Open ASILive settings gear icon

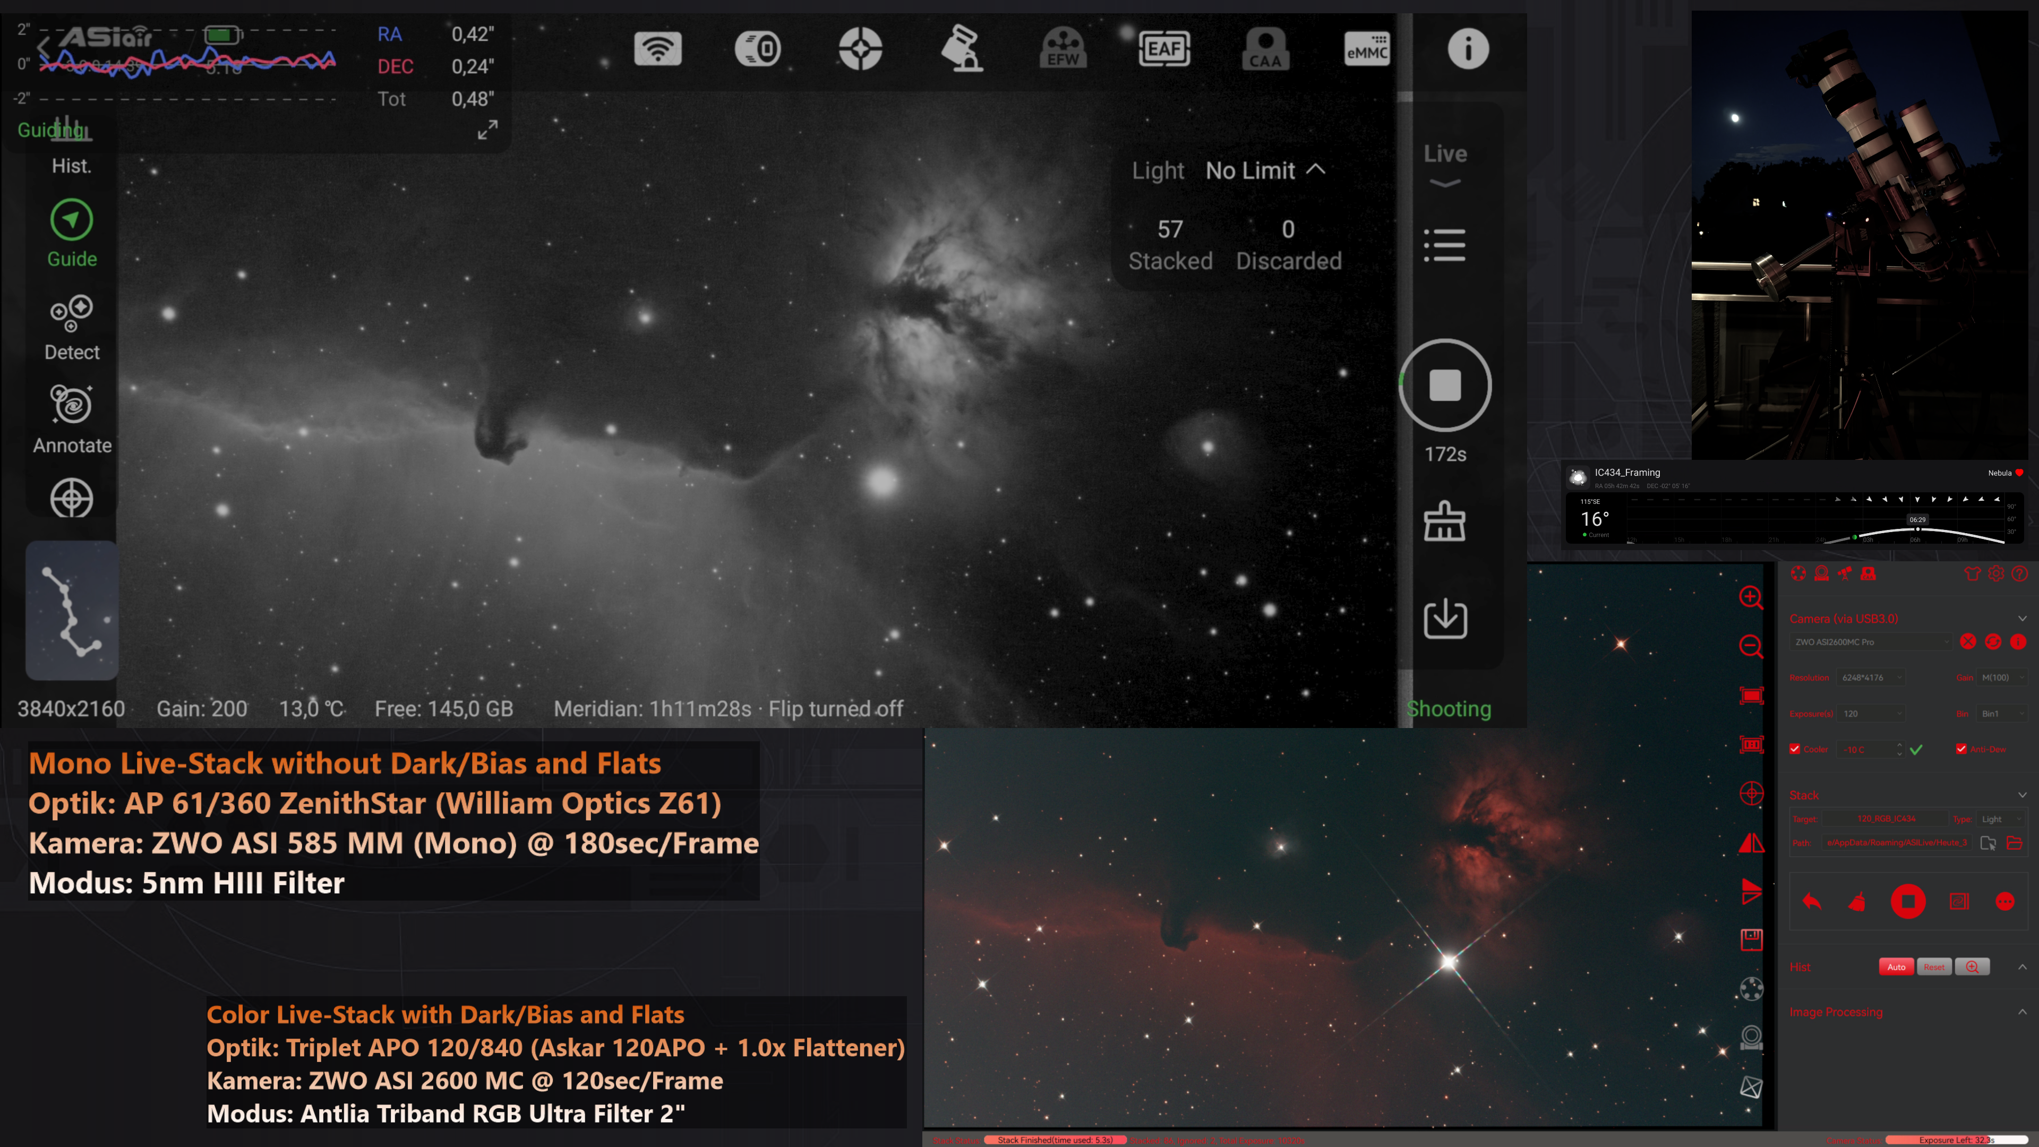[x=1995, y=574]
